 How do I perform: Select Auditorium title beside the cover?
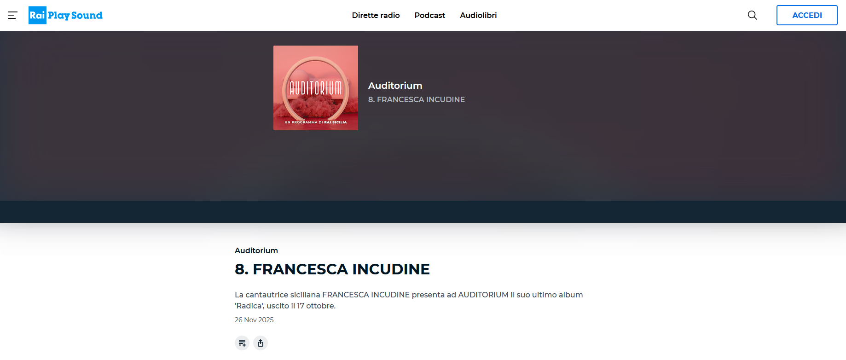(395, 86)
